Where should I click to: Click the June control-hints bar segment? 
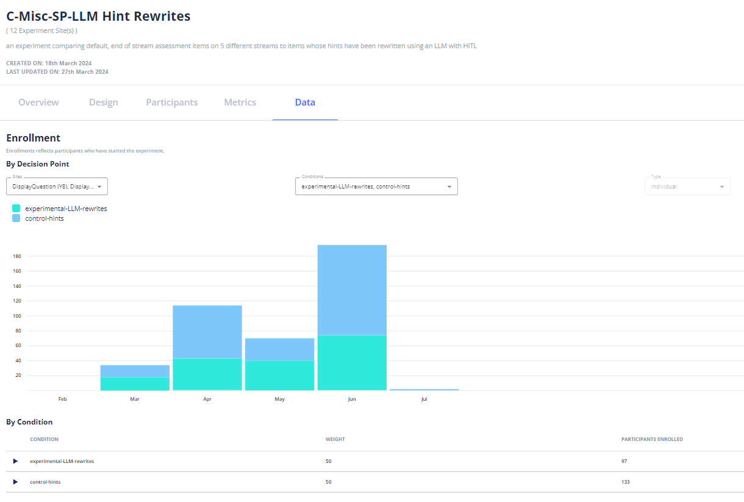click(x=352, y=290)
